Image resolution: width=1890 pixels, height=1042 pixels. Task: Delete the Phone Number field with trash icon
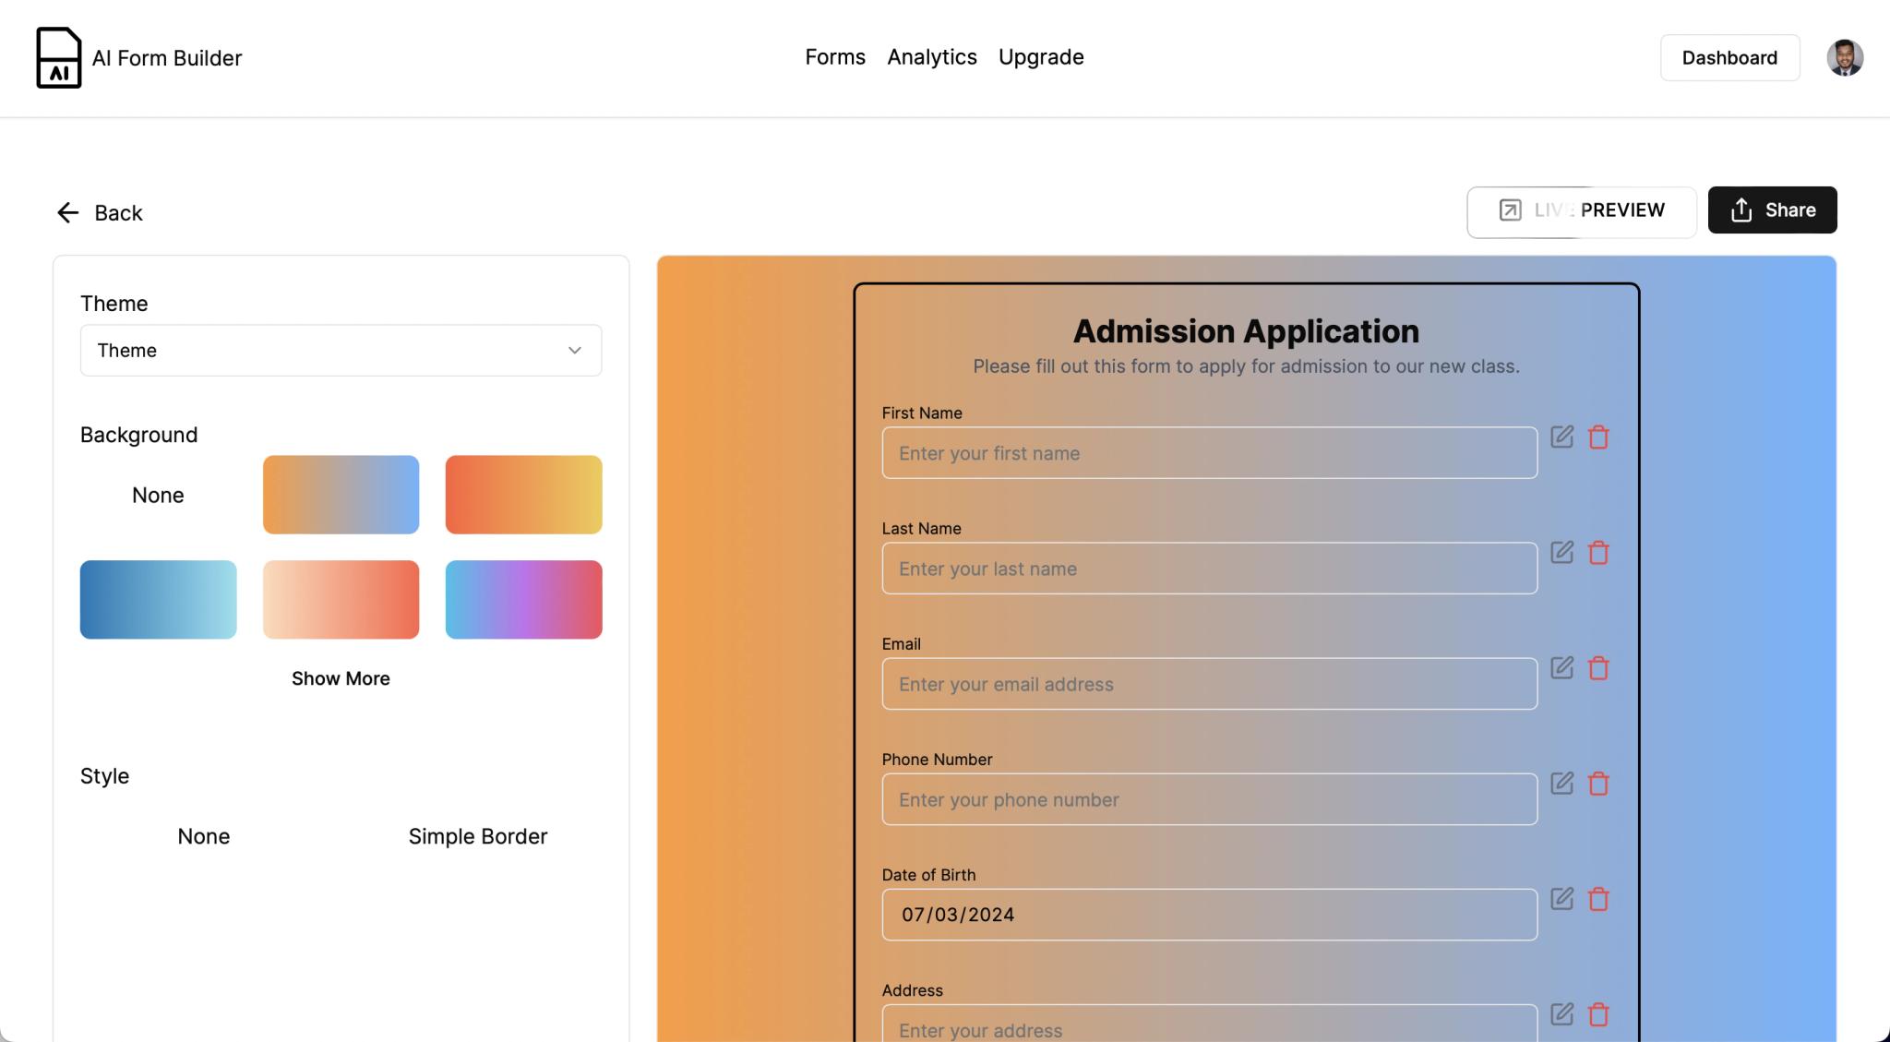[x=1598, y=784]
